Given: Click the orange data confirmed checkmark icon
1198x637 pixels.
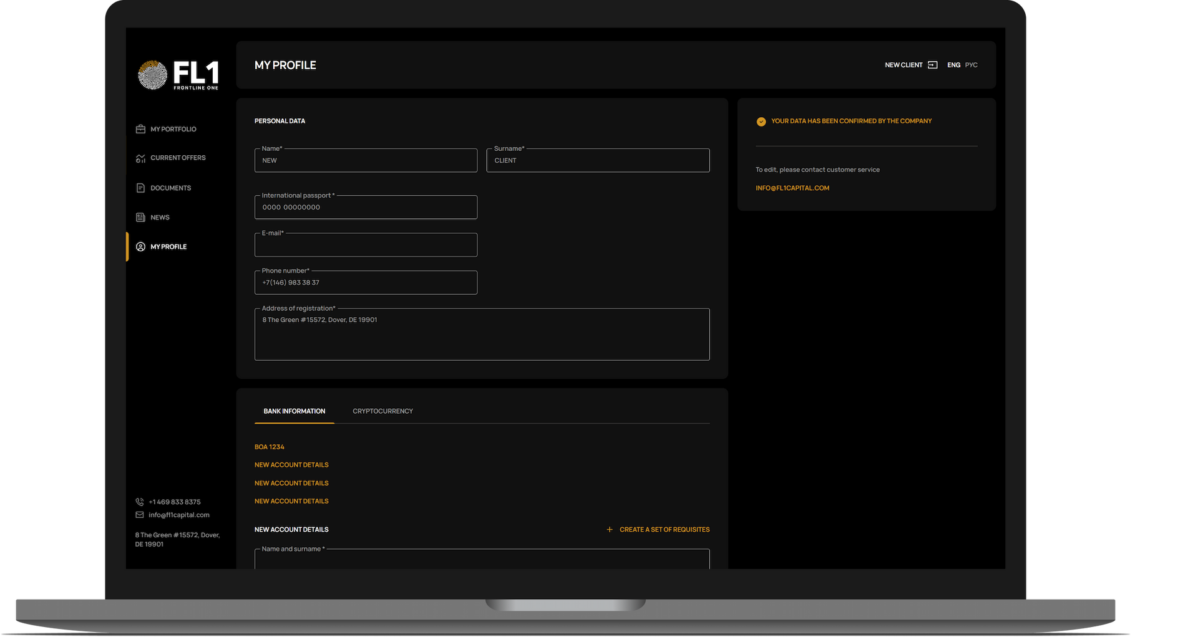Looking at the screenshot, I should (x=761, y=122).
